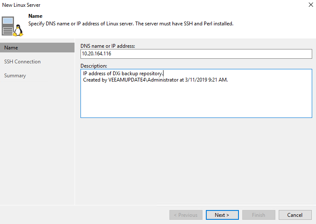Click the DNS name or IP address field
This screenshot has height=224, width=316.
[196, 54]
